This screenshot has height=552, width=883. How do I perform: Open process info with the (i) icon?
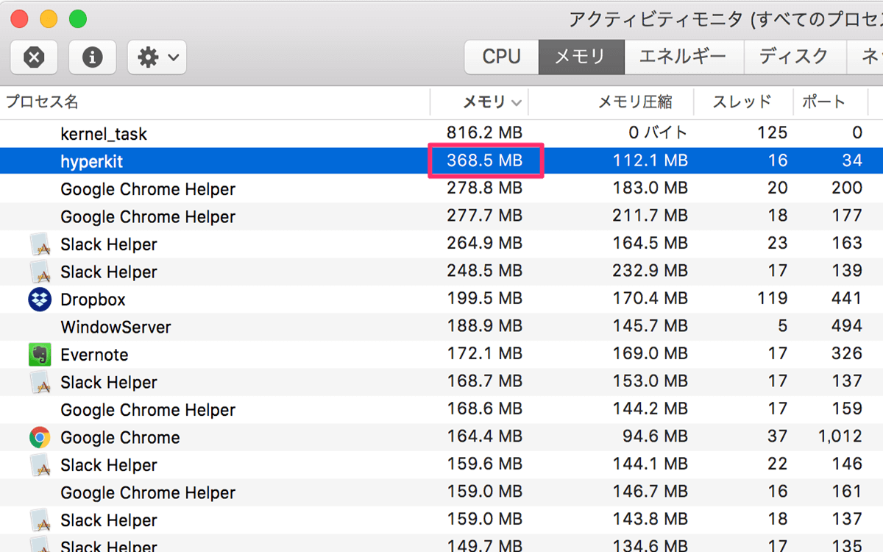(x=93, y=57)
